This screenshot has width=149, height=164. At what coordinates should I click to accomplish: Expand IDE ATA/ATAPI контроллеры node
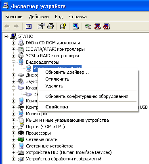(13, 50)
